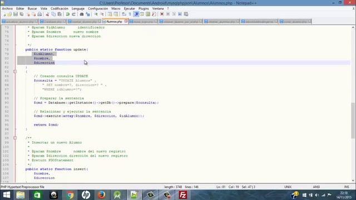Run macro multiple times icon
This screenshot has height=200, width=356.
point(180,14)
